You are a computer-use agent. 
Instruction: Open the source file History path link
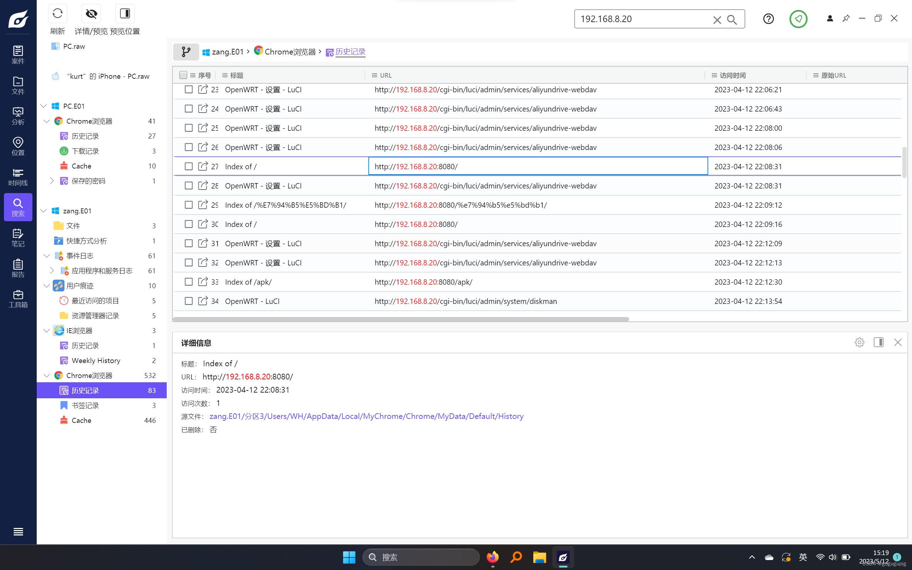pyautogui.click(x=366, y=416)
